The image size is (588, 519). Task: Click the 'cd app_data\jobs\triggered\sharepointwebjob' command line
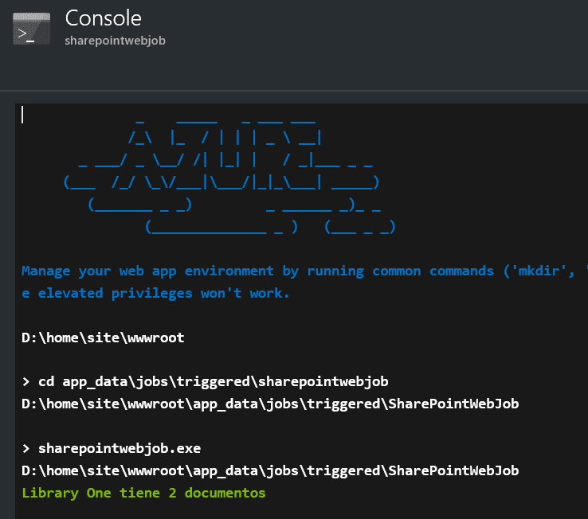tap(205, 382)
